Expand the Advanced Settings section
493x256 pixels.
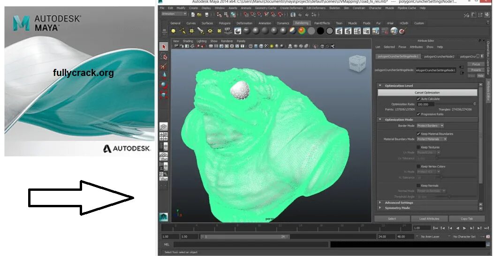(x=380, y=203)
